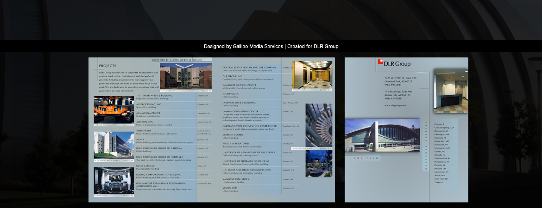Click 'Avnet' project entry
The image size is (542, 208).
[164, 141]
